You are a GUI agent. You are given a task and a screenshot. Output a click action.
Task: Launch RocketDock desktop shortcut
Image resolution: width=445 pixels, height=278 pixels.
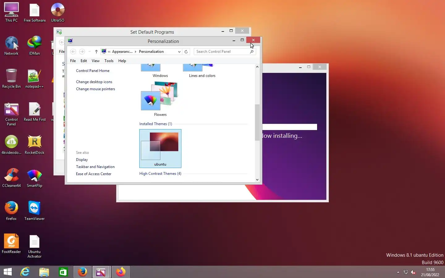click(34, 145)
